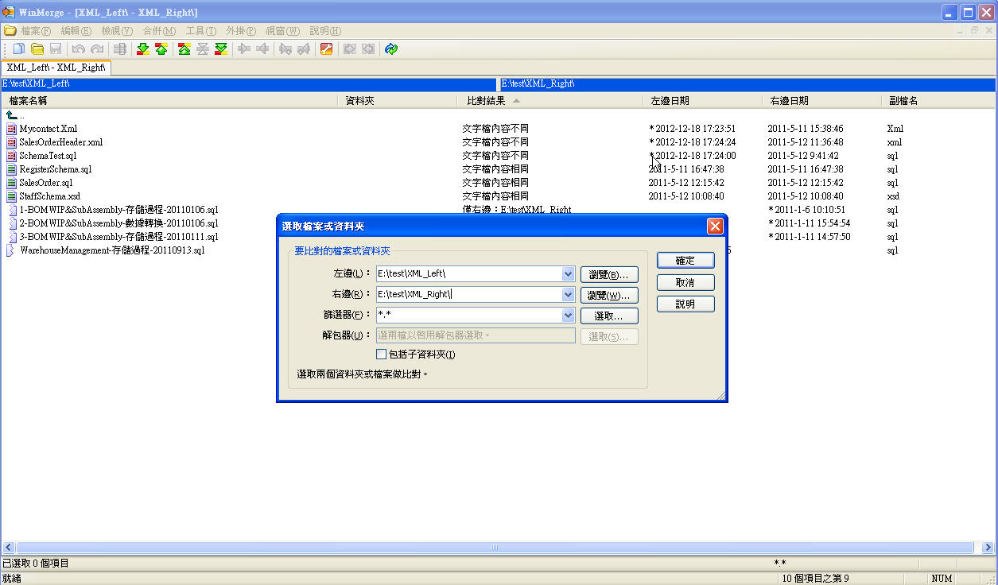
Task: Click the Current Difference toolbar icon
Action: click(x=203, y=49)
